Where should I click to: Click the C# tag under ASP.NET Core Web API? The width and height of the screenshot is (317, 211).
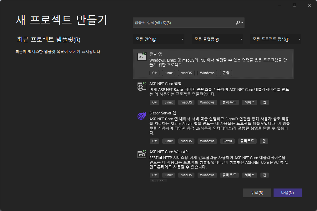click(154, 175)
